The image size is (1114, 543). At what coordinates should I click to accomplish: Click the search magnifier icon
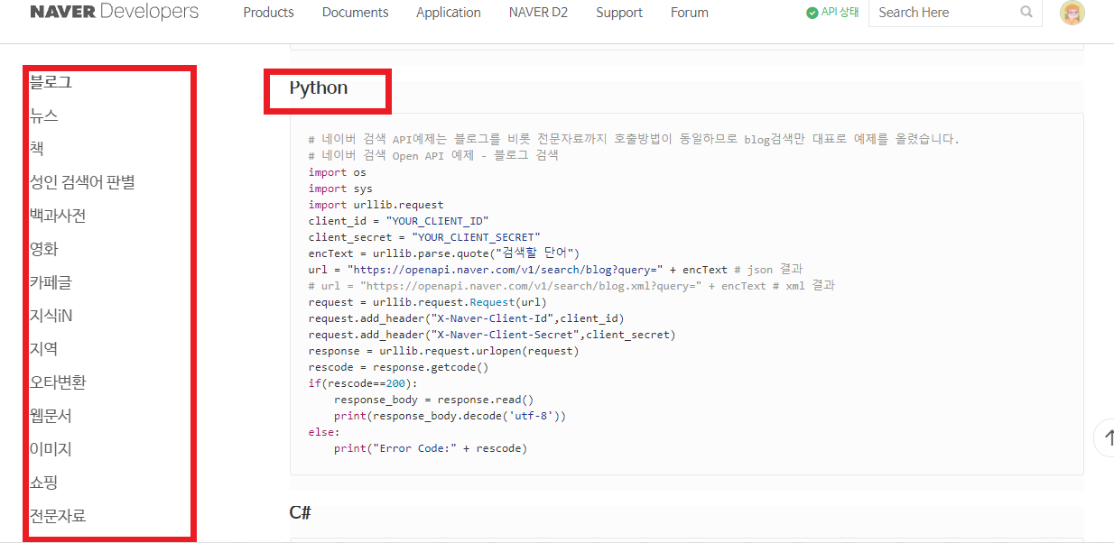click(1026, 13)
